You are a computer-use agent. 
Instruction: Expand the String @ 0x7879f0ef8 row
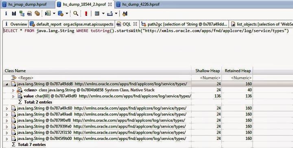[x=7, y=121]
